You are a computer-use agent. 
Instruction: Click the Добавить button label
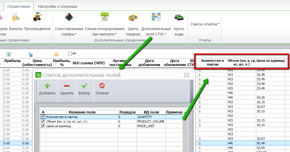point(47,93)
